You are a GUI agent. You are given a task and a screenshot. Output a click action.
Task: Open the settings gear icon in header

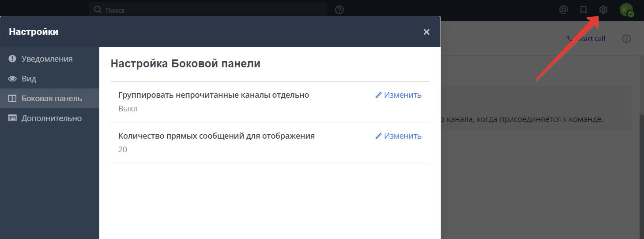click(603, 10)
